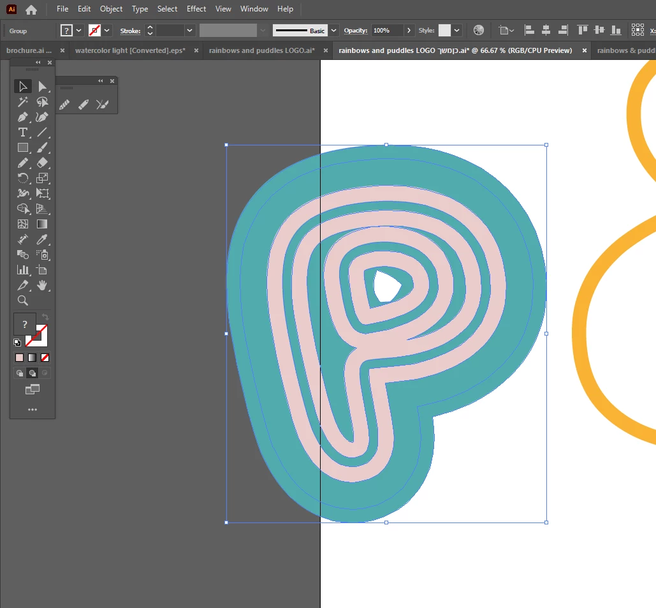Viewport: 656px width, 608px height.
Task: Click Vertical Align Top
Action: (x=583, y=30)
